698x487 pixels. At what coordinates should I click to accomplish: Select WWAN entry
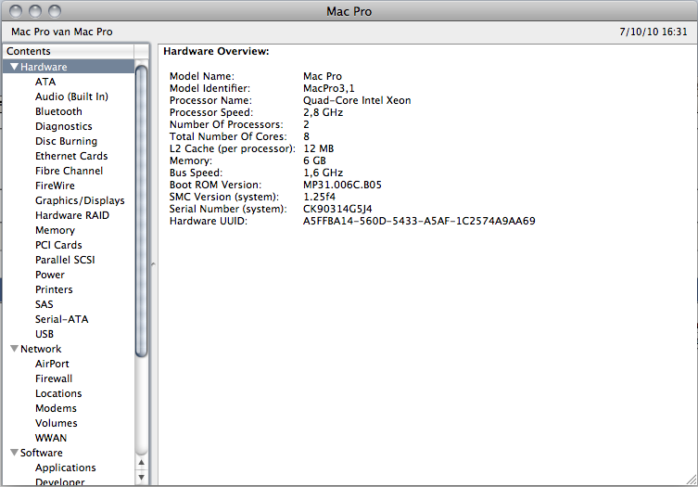[x=51, y=438]
